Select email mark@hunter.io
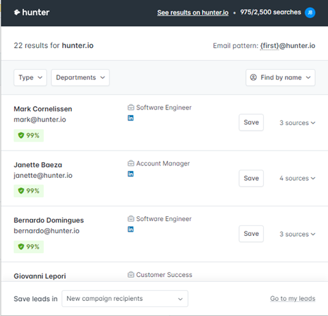The image size is (328, 316). click(x=40, y=120)
